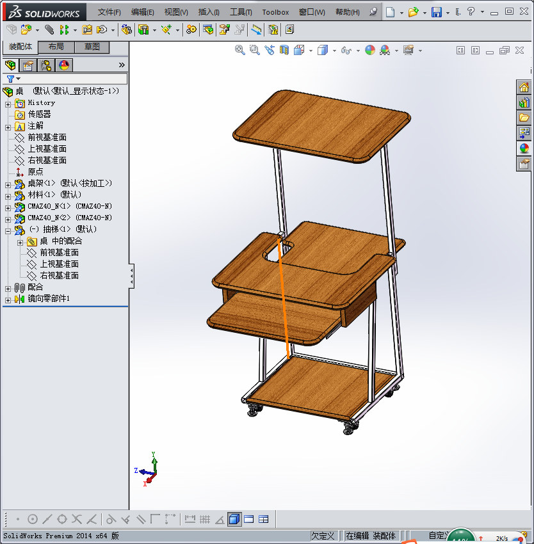Open the FeatureManager design tree tab
This screenshot has width=534, height=544.
[10, 65]
